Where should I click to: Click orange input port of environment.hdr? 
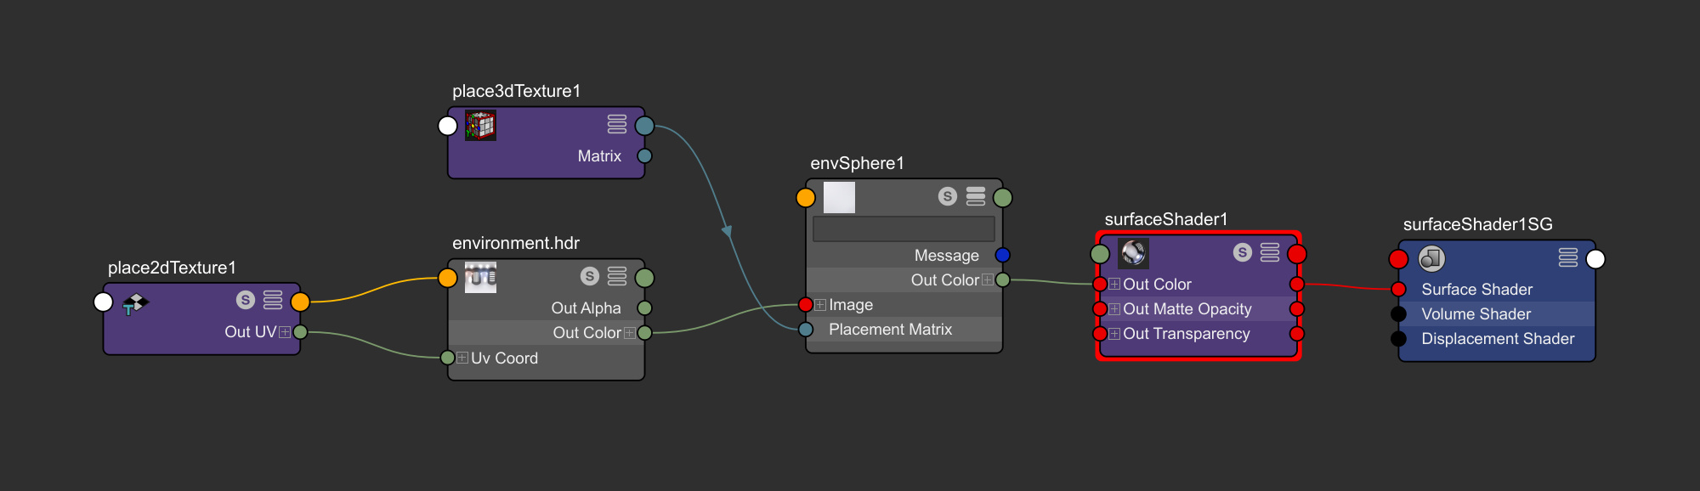coord(448,278)
